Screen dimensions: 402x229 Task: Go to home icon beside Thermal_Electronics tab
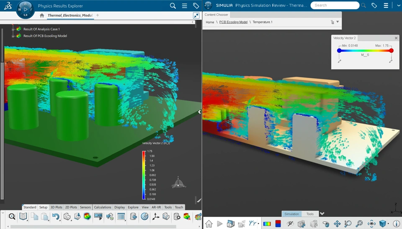pos(42,15)
